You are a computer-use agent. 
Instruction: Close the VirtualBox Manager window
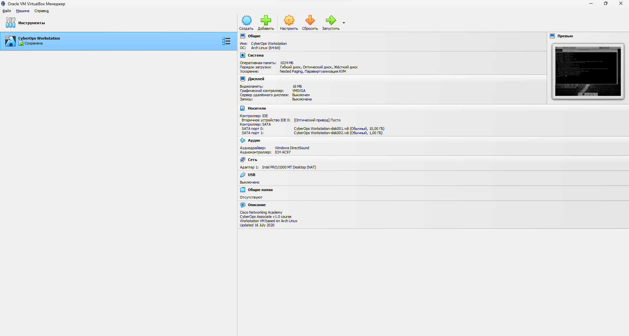621,4
